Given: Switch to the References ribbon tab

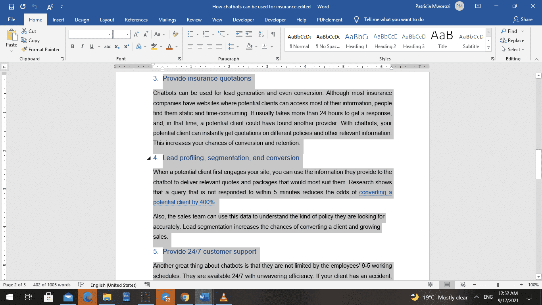Looking at the screenshot, I should pos(136,19).
